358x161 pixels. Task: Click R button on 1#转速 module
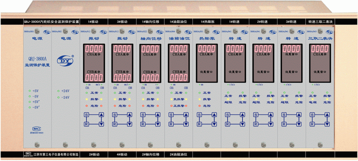coord(227,124)
